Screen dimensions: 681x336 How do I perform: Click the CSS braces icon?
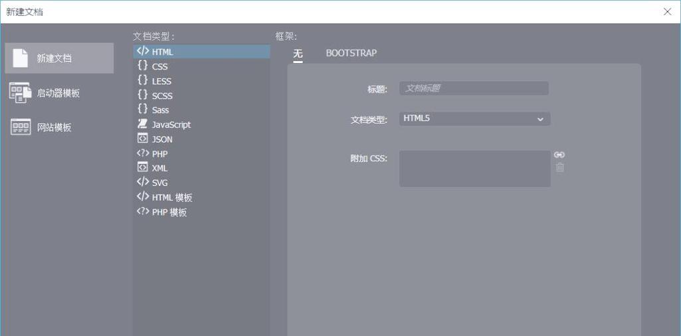coord(142,66)
